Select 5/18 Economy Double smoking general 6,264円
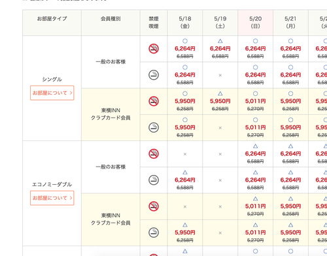The height and width of the screenshot is (256, 327). (x=185, y=180)
